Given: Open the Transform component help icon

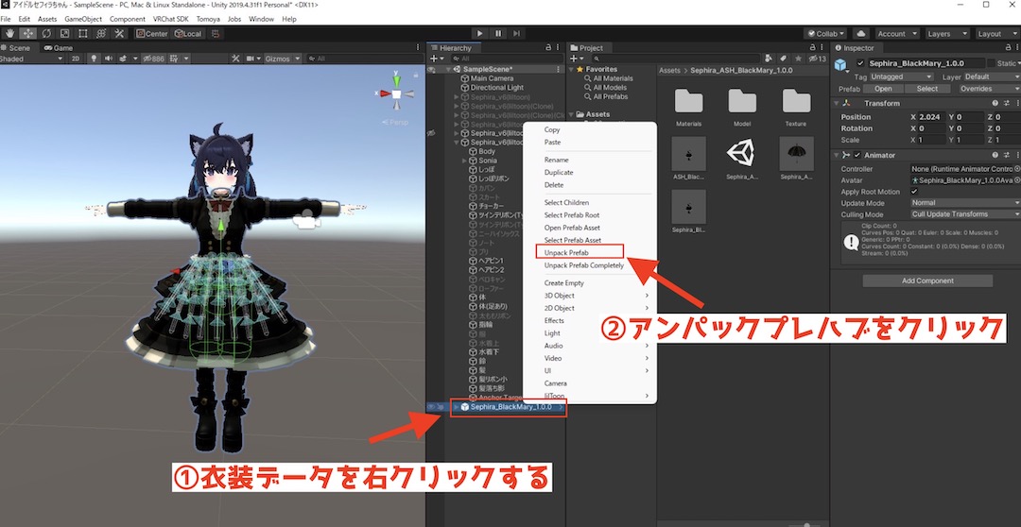Looking at the screenshot, I should [995, 104].
